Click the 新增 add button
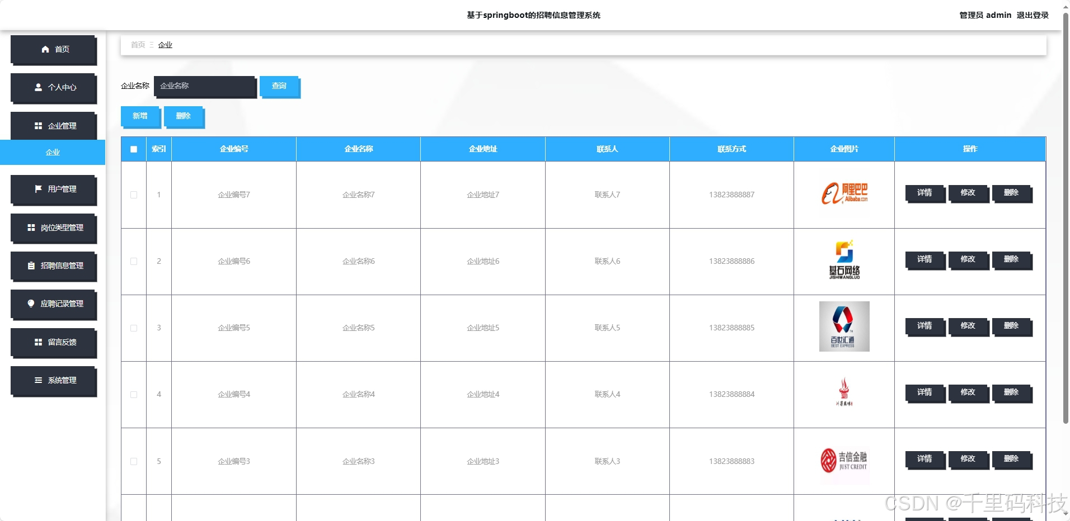Viewport: 1070px width, 521px height. pos(140,117)
